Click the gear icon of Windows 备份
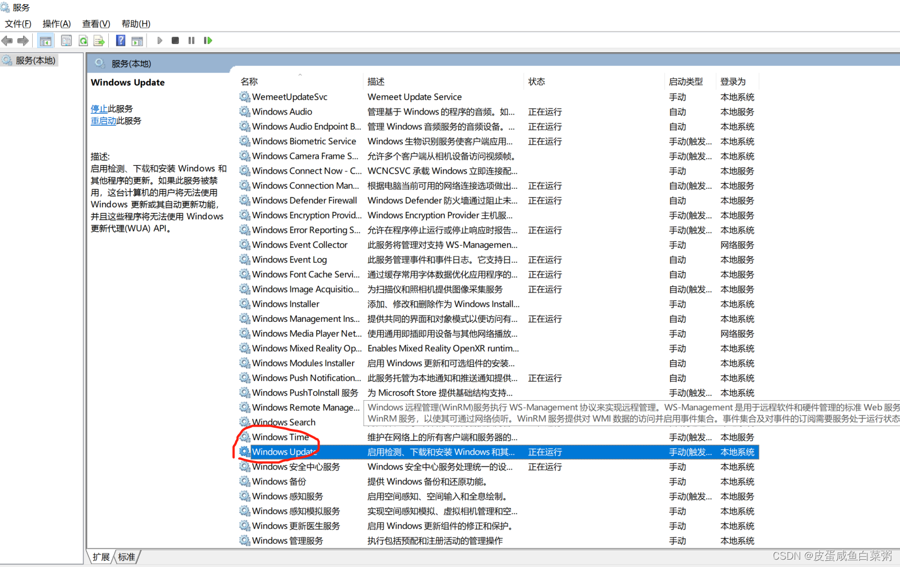 (245, 481)
